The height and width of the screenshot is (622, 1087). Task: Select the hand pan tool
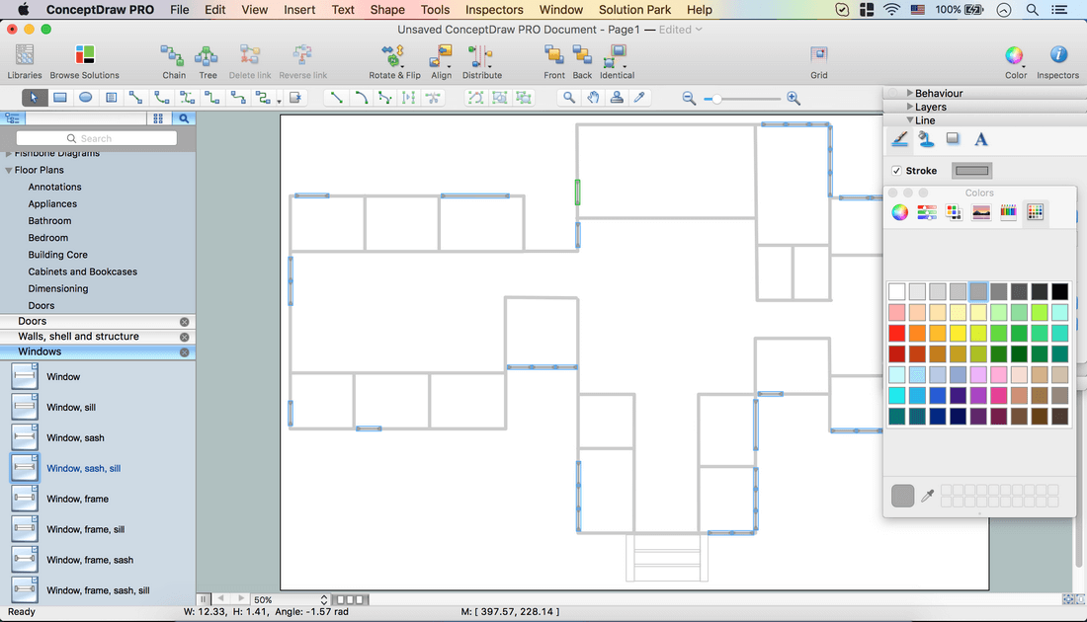click(x=594, y=98)
